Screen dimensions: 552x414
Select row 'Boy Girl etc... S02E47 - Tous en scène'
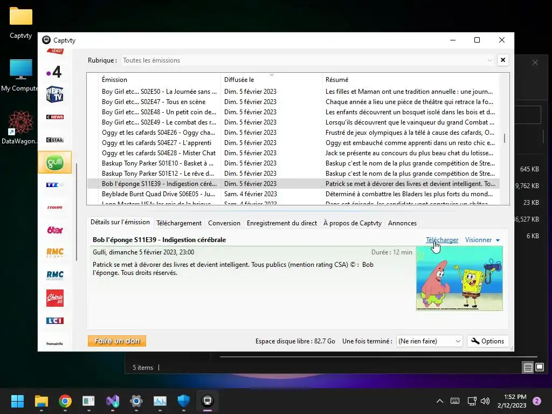coord(293,102)
